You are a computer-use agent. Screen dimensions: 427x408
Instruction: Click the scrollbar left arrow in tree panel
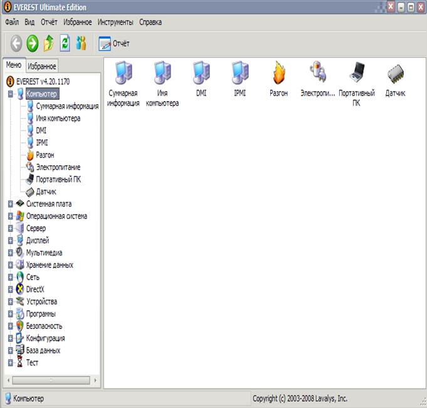pyautogui.click(x=8, y=380)
